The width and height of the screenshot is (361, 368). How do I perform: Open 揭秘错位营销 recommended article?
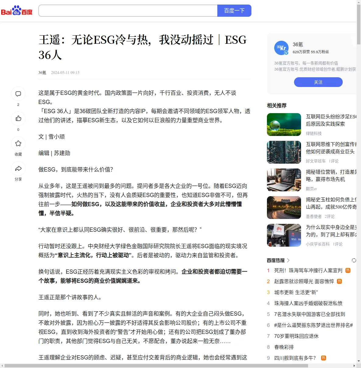(x=331, y=175)
